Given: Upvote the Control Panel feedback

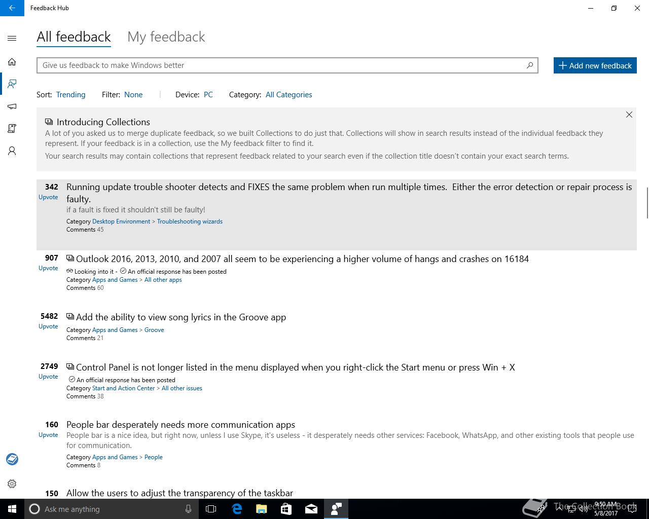Looking at the screenshot, I should tap(48, 377).
